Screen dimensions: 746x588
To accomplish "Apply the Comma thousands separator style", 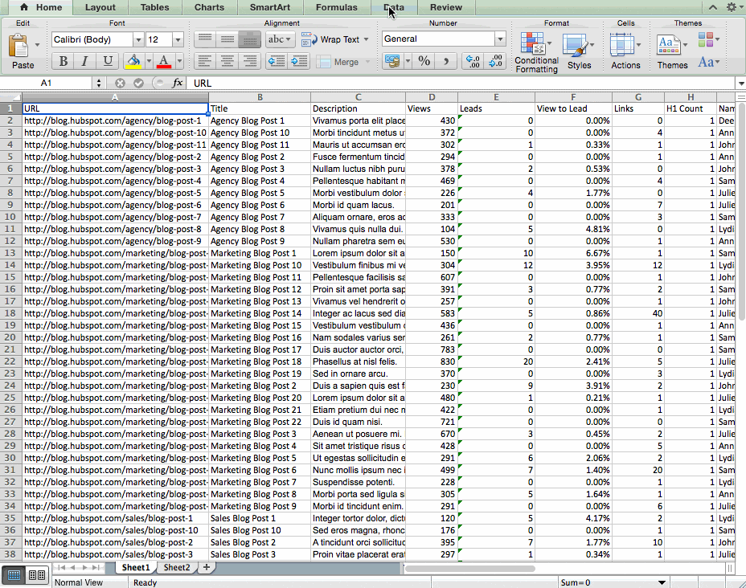I will [445, 60].
